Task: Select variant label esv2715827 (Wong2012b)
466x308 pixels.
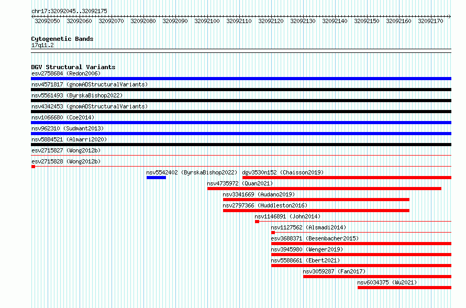Action: tap(66, 150)
